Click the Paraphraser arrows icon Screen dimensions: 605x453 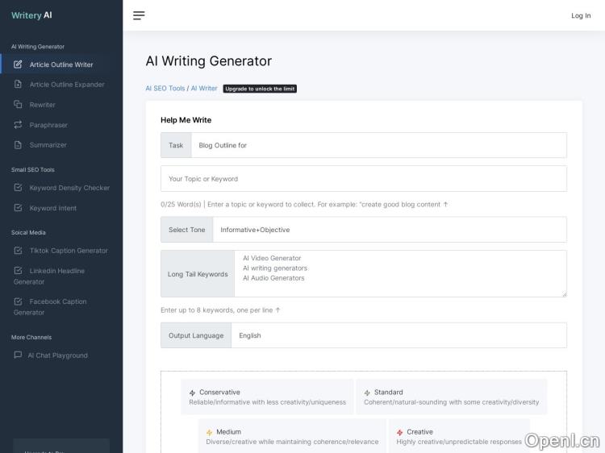point(18,125)
